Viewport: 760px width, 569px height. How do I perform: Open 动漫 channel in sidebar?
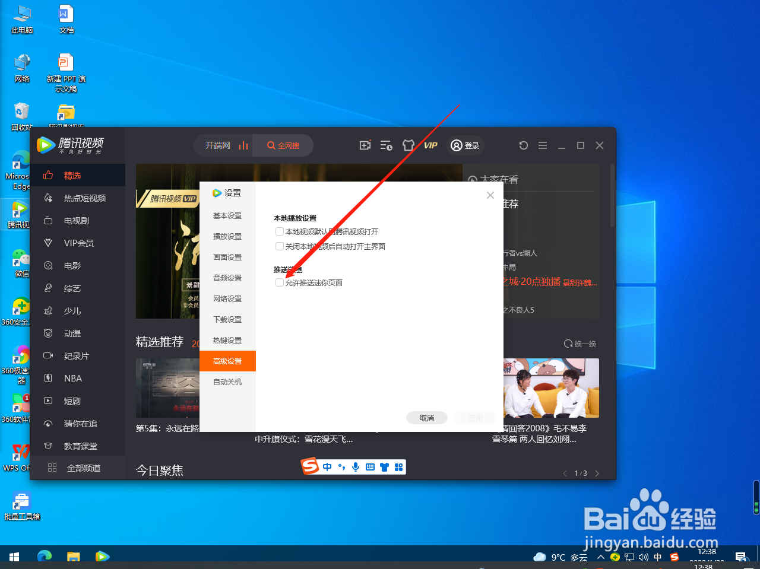pyautogui.click(x=78, y=333)
